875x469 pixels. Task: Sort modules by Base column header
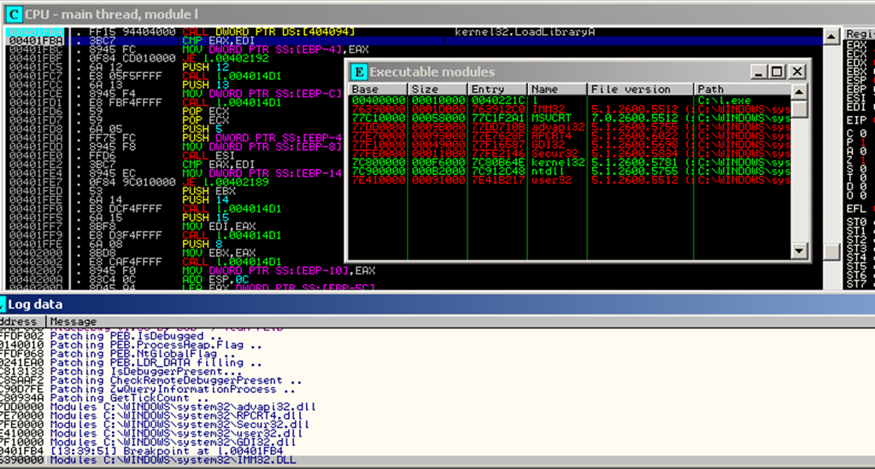point(376,89)
